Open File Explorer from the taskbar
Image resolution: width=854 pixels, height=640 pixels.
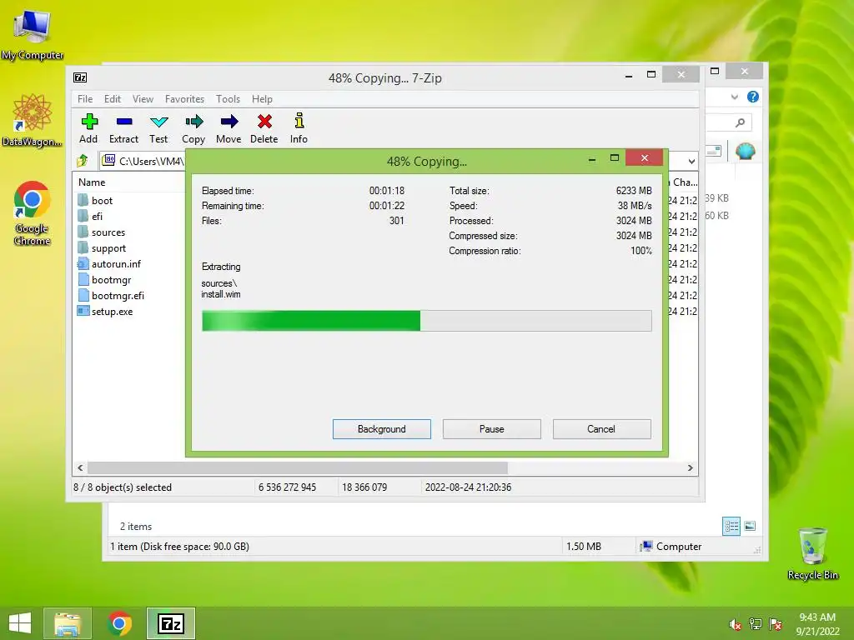click(x=68, y=623)
